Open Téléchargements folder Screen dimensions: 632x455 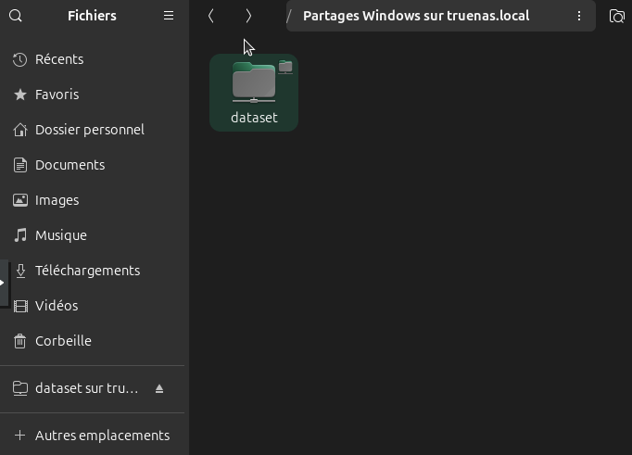[87, 271]
